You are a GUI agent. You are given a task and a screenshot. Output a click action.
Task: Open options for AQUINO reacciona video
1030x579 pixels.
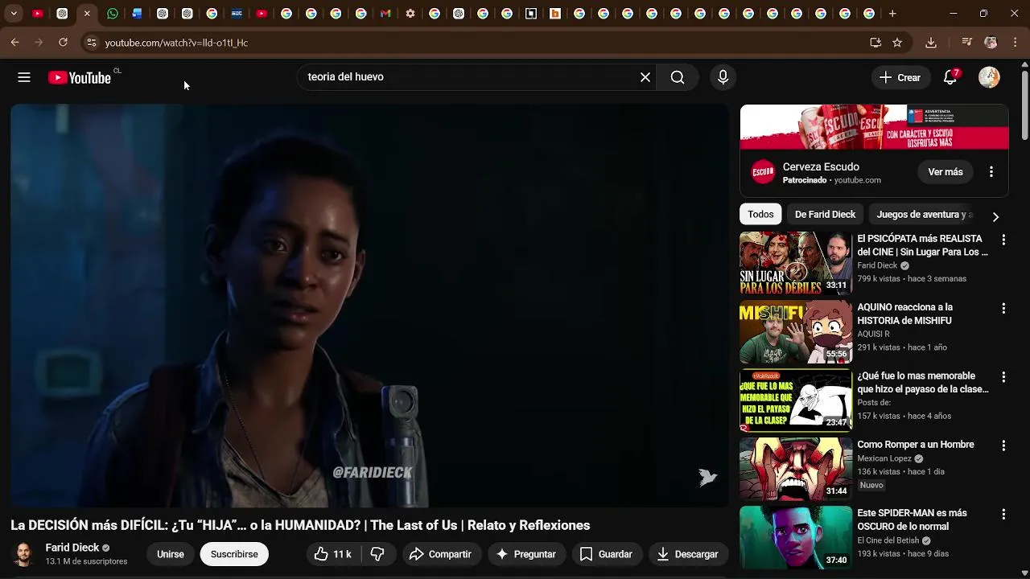point(1003,308)
